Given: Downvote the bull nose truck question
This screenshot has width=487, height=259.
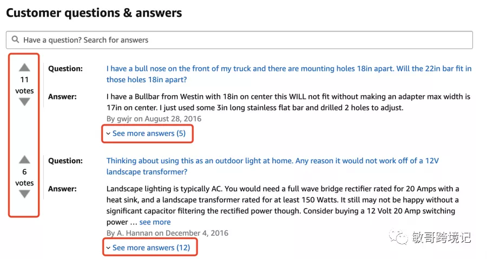Looking at the screenshot, I should pos(24,102).
